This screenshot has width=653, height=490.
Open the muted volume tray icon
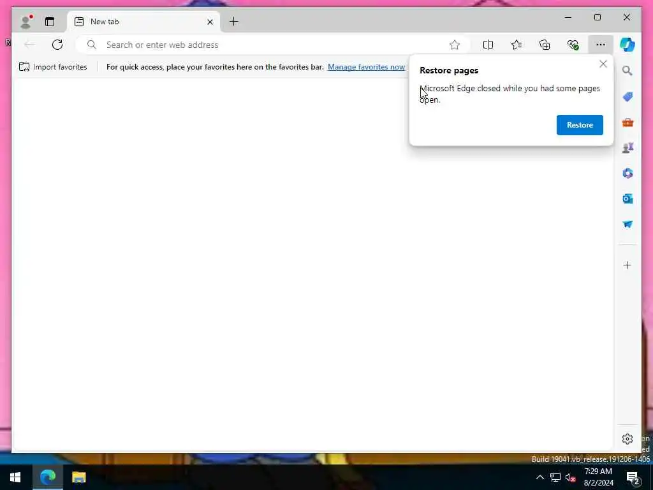click(x=571, y=477)
